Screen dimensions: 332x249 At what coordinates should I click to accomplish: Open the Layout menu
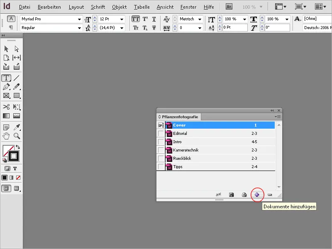click(76, 7)
